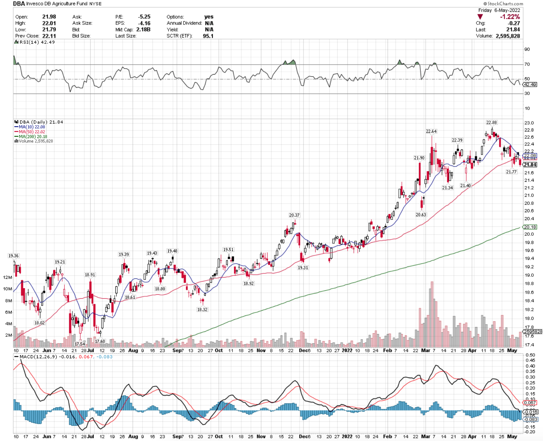Image resolution: width=543 pixels, height=441 pixels.
Task: Click the MACD(12,26,9) legend label
Action: pyautogui.click(x=38, y=357)
